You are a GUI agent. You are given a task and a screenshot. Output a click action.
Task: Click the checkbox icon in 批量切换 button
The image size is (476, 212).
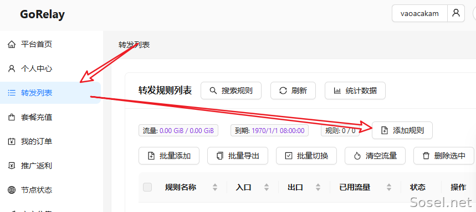[x=288, y=156]
